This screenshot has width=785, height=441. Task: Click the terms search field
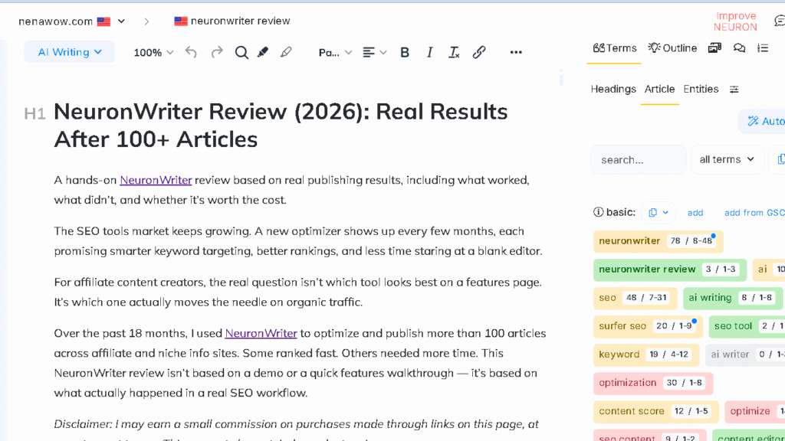[639, 160]
